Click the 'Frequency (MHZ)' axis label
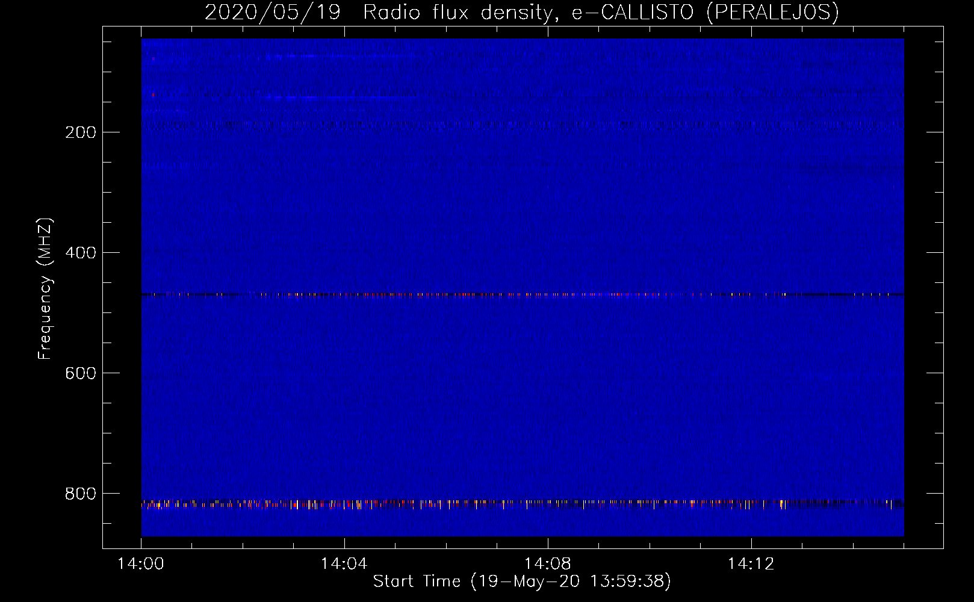The height and width of the screenshot is (602, 974). click(x=45, y=289)
